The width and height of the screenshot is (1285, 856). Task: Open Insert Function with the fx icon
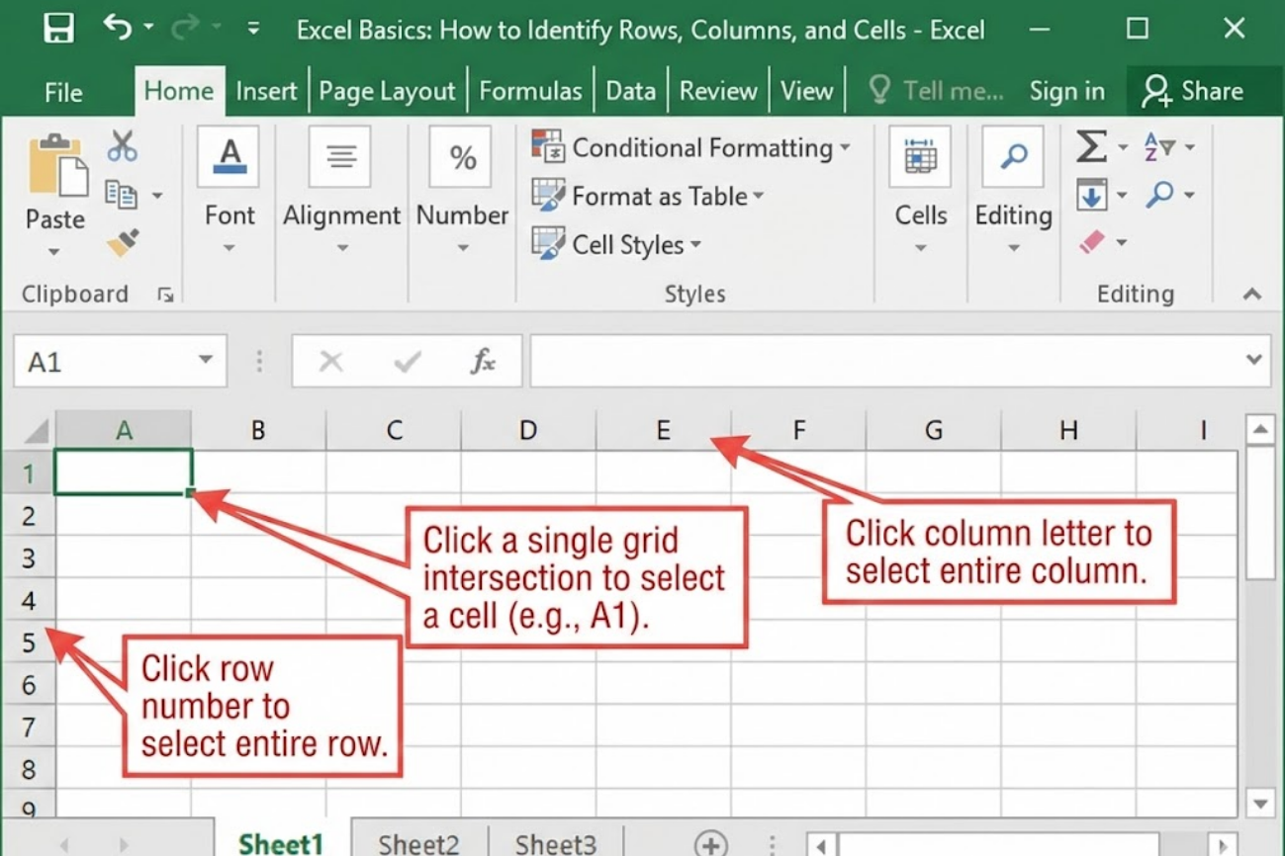[x=484, y=360]
